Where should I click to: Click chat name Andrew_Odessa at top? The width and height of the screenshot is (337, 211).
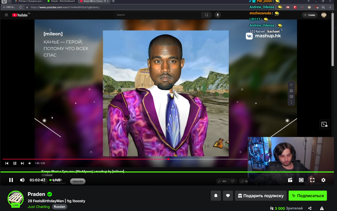coord(262,7)
